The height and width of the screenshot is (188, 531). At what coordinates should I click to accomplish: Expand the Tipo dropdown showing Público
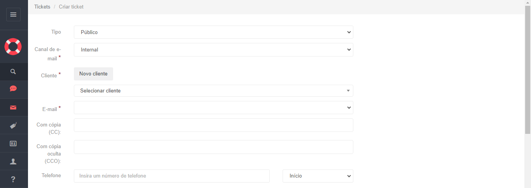coord(213,32)
